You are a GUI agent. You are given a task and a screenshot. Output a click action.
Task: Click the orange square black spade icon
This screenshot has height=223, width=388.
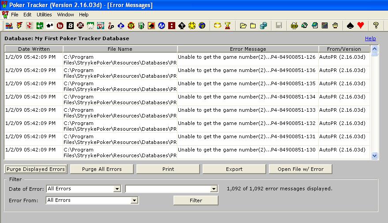151,26
